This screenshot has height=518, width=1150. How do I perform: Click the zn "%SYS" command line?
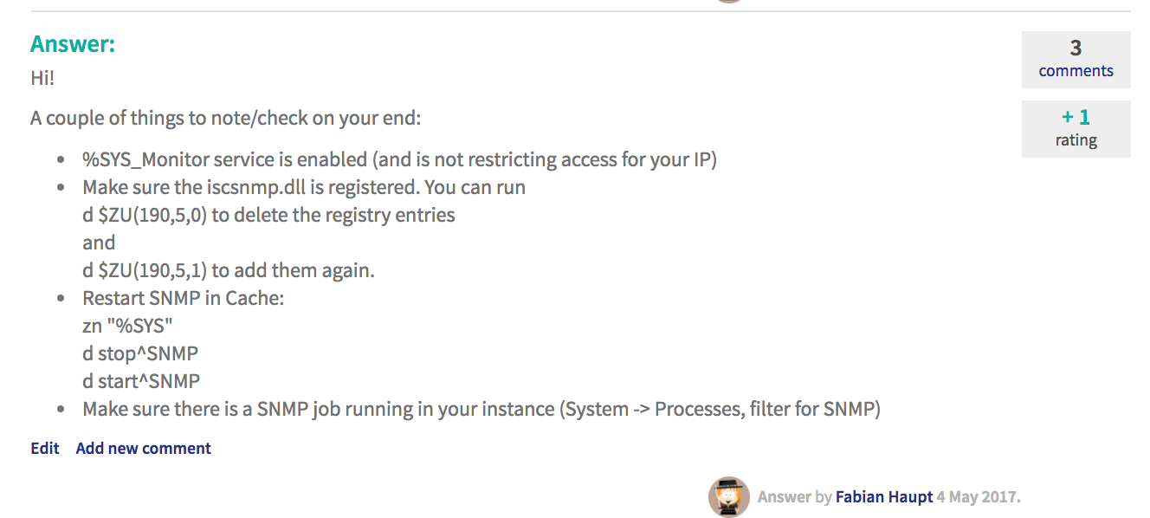134,326
